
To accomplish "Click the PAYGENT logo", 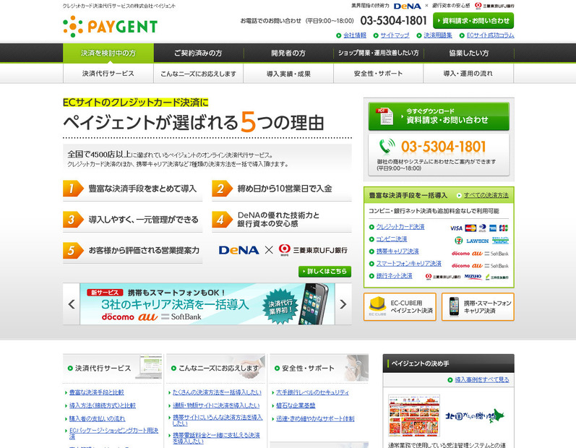I will point(110,27).
